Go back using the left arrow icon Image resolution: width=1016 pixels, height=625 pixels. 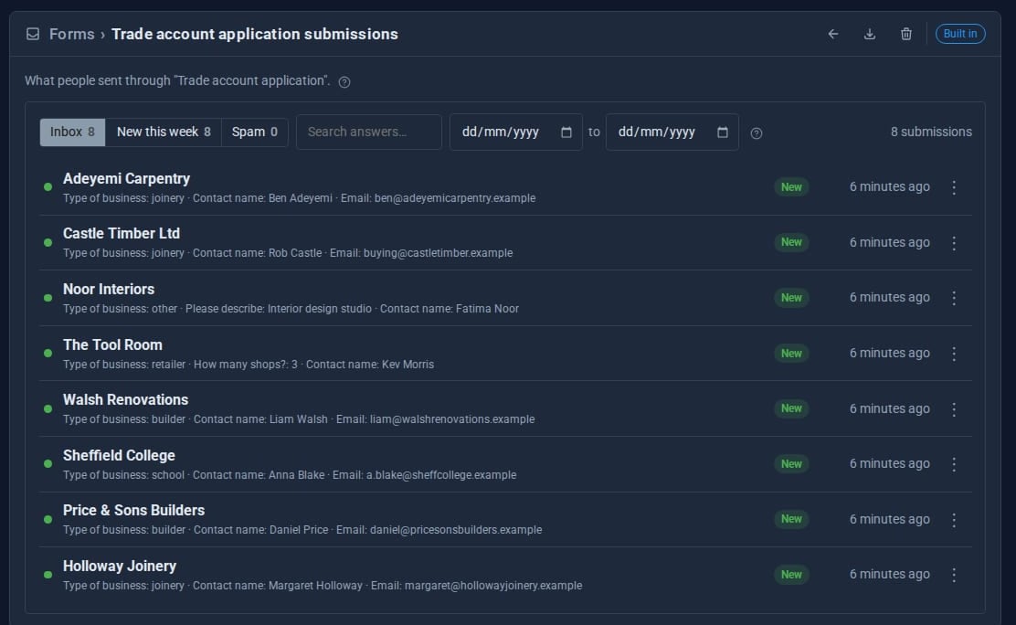click(833, 34)
